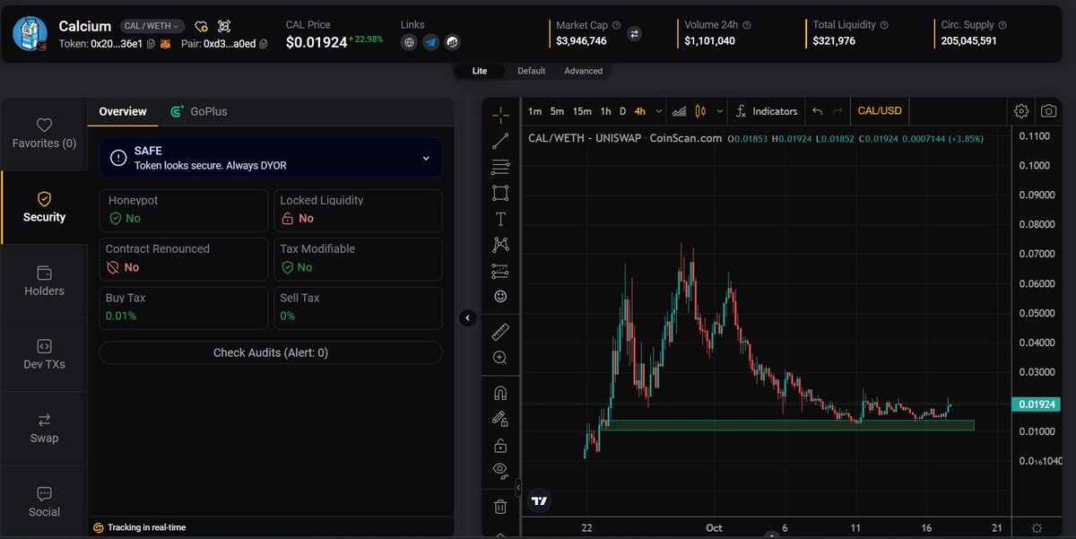Open the website globe link
The image size is (1076, 539).
click(x=409, y=42)
